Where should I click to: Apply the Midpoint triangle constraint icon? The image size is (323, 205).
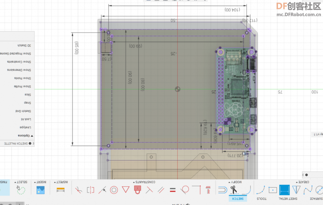(126, 189)
